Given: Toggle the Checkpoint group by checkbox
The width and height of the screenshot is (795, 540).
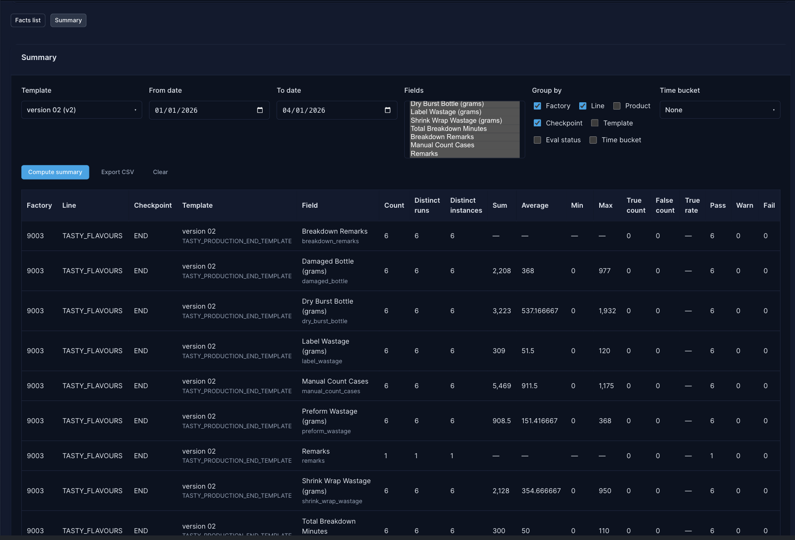Looking at the screenshot, I should pyautogui.click(x=537, y=123).
